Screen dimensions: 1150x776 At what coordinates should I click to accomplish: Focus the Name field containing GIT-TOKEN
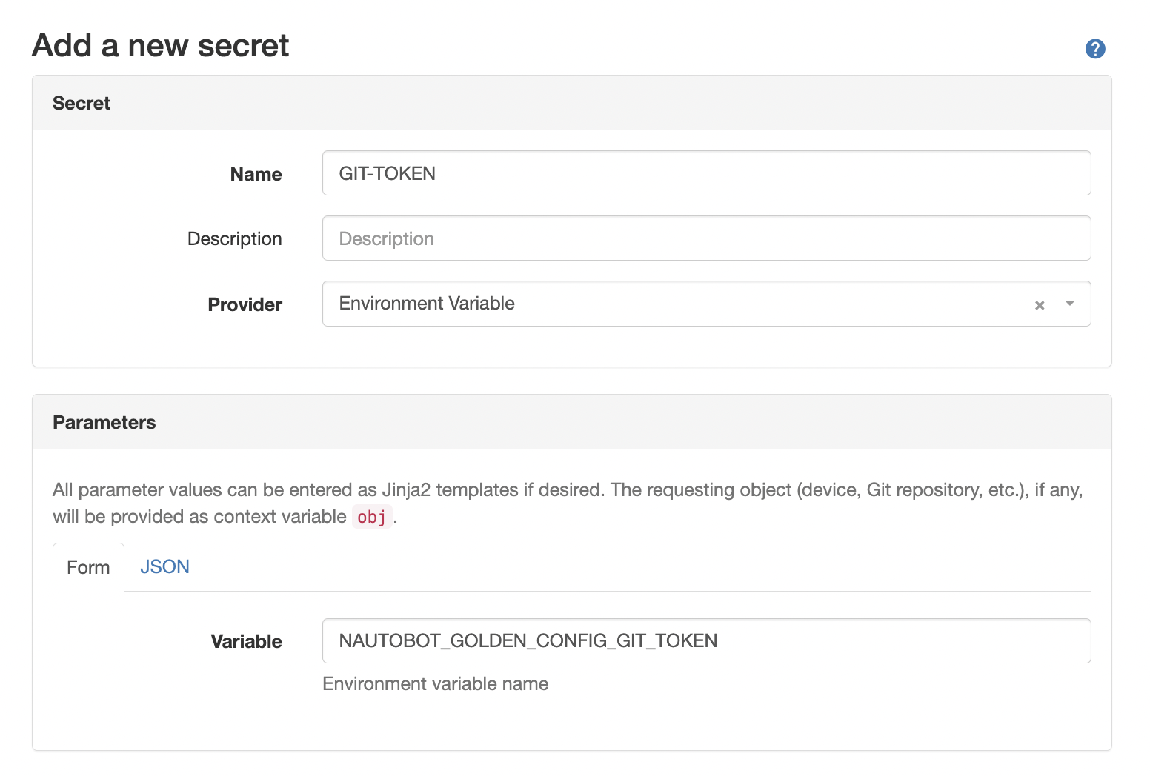click(x=706, y=173)
